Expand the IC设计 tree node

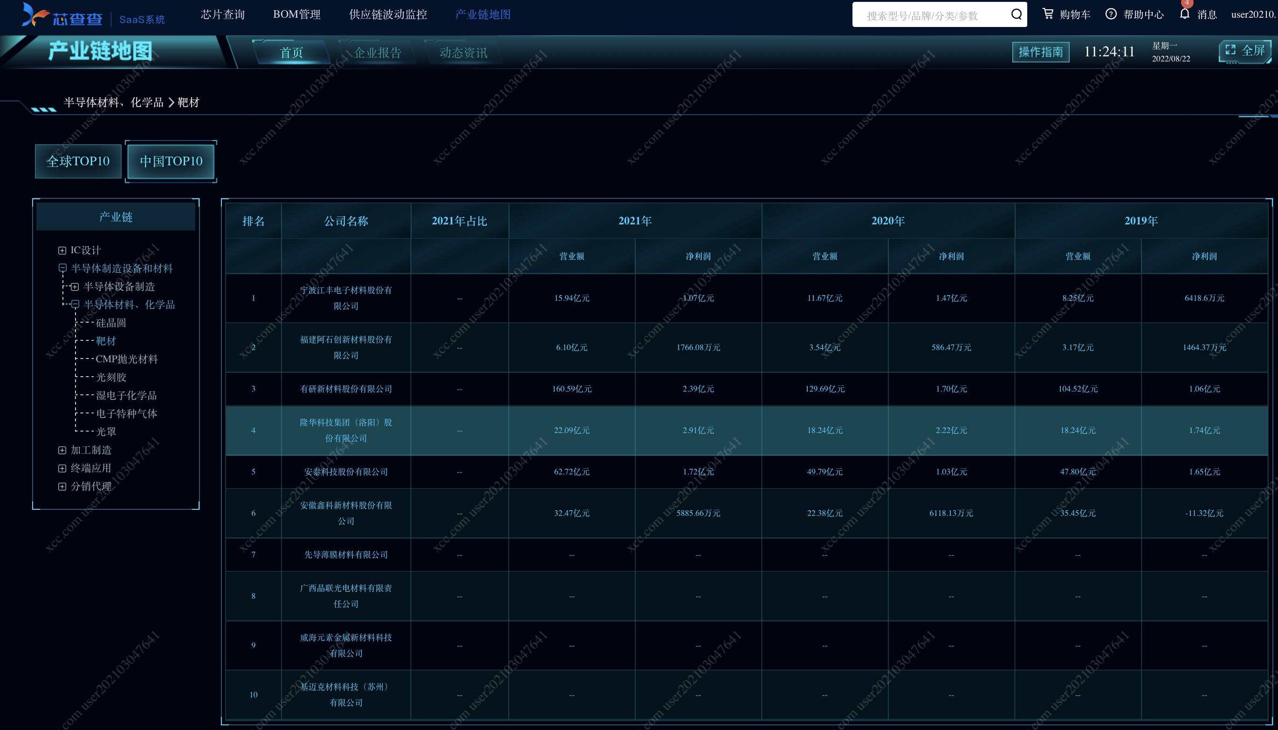(x=62, y=250)
